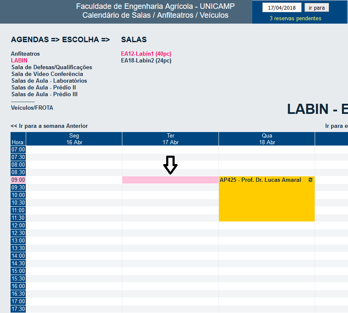Click the 09:30 time label
This screenshot has height=313, width=348.
[x=18, y=188]
